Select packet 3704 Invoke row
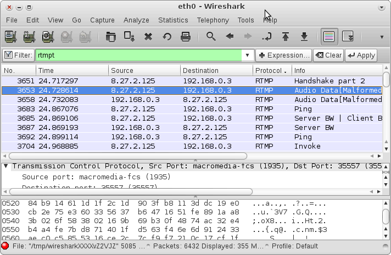 tap(192, 146)
